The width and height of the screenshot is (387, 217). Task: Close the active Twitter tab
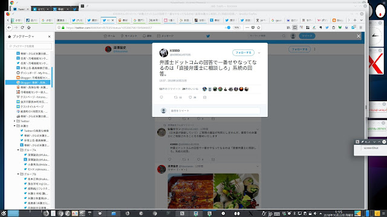pos(113,20)
